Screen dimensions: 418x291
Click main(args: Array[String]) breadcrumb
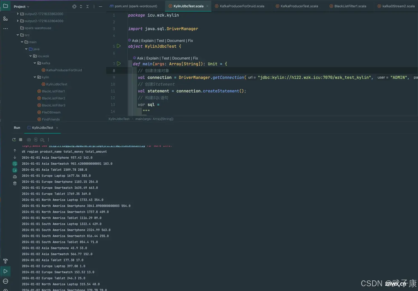click(x=154, y=119)
